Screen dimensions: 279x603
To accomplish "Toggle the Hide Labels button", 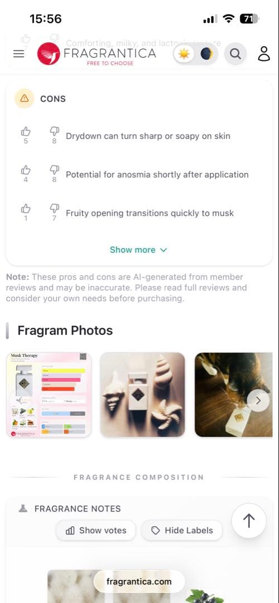I will 182,530.
